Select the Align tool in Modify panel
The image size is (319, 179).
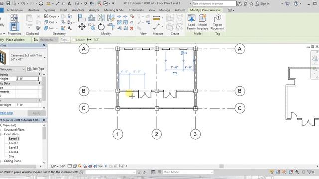(x=82, y=18)
